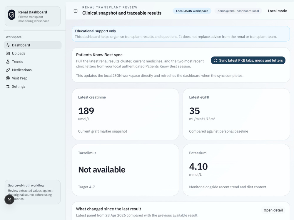Click the Dashboard pulse icon
The image size is (294, 220).
(x=8, y=45)
